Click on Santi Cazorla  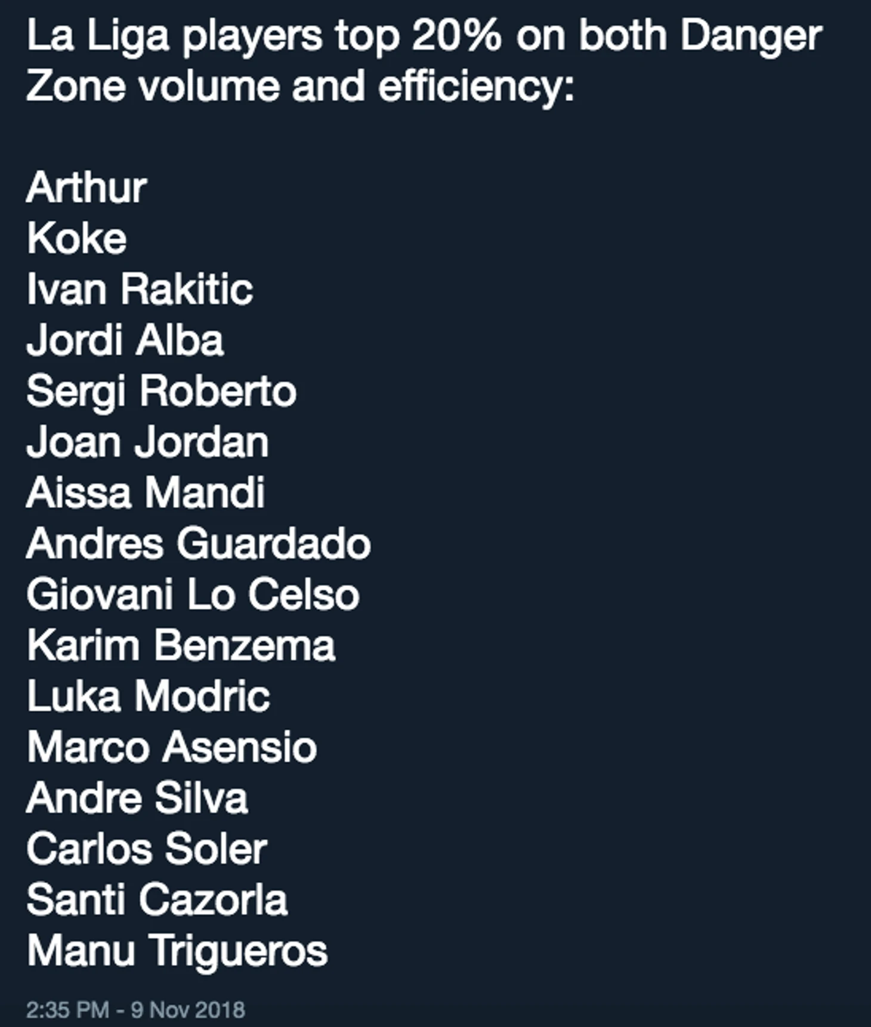157,900
